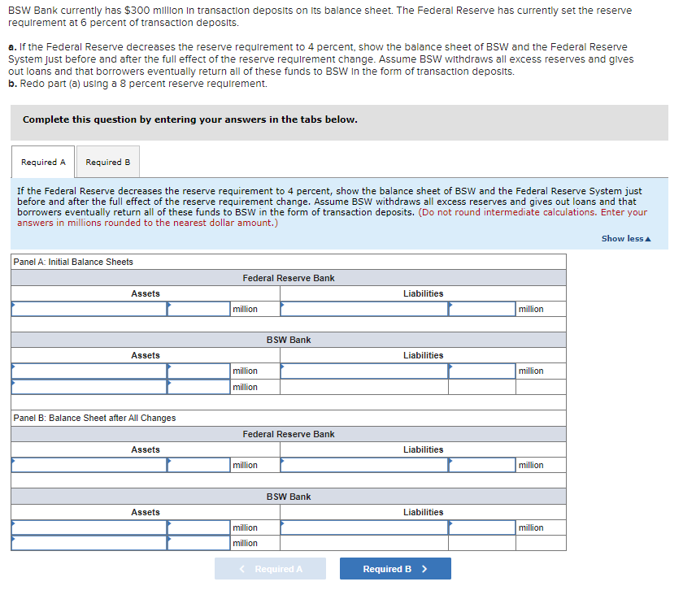The height and width of the screenshot is (599, 683).
Task: Click the disabled Required A back button
Action: pos(270,569)
